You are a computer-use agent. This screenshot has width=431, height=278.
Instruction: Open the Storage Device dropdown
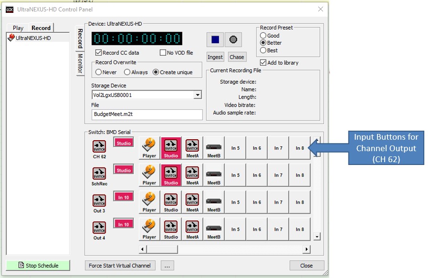click(x=198, y=95)
